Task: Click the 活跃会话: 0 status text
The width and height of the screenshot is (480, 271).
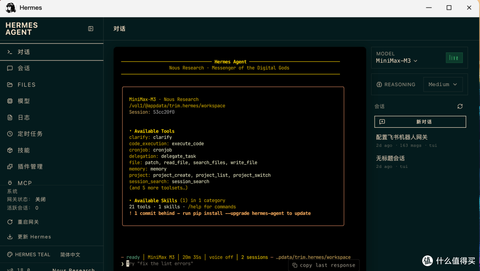Action: click(x=23, y=208)
